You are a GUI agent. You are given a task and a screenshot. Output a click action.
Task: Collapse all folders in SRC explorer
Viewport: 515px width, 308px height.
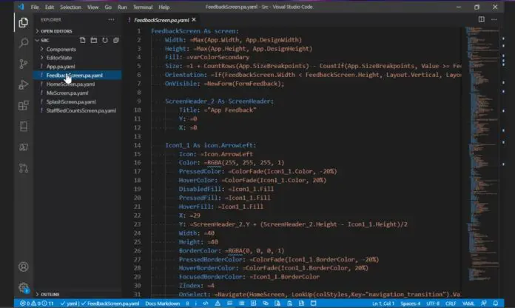(x=116, y=40)
